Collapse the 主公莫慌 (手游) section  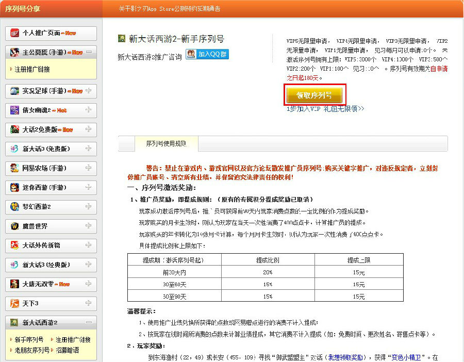(x=89, y=52)
